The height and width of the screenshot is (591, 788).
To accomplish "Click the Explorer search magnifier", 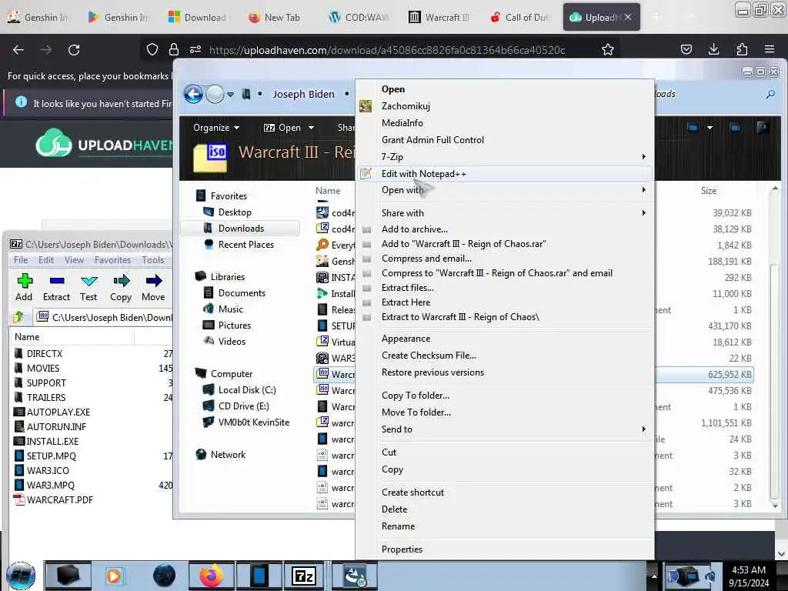I will pos(770,94).
